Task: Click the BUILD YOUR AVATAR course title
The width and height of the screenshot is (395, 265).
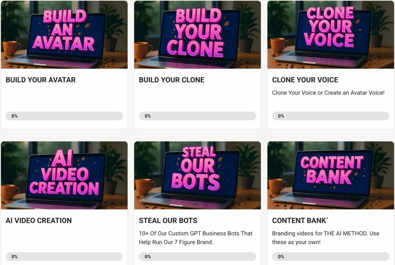Action: click(x=41, y=80)
